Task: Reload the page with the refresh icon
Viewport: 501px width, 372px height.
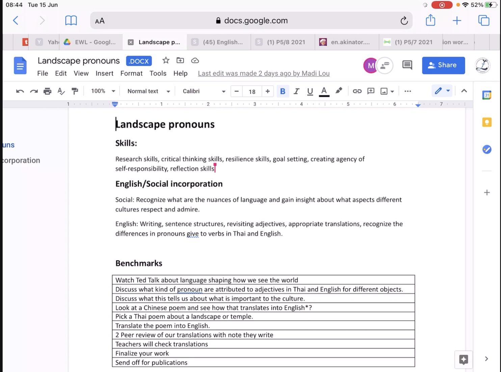Action: coord(404,21)
